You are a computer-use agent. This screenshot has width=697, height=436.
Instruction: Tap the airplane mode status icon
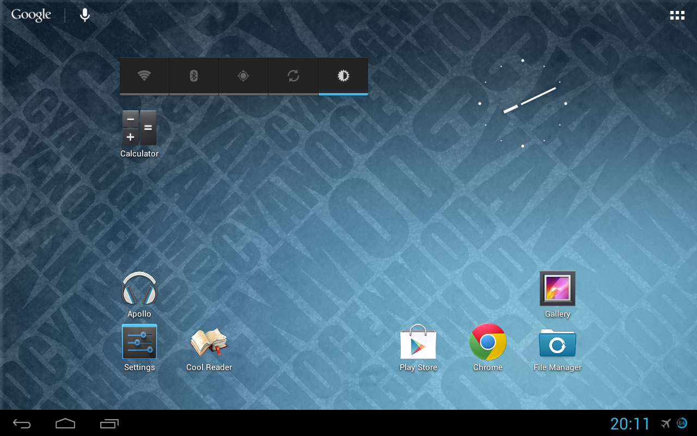[x=666, y=423]
